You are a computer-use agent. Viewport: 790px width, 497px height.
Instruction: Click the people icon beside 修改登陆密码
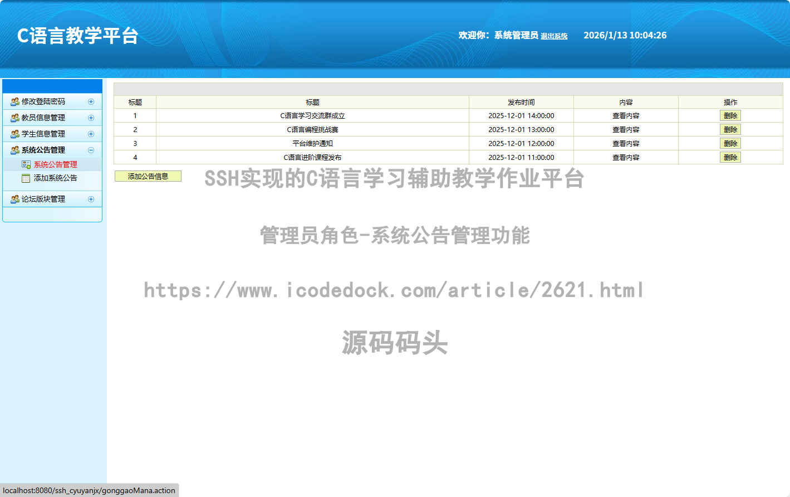[x=16, y=101]
